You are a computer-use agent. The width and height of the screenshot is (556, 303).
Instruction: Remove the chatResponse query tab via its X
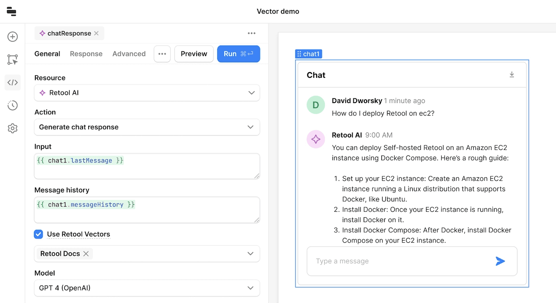[x=96, y=33]
